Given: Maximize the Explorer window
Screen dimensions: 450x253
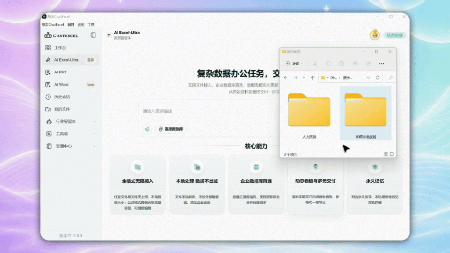Looking at the screenshot, I should coord(377,52).
